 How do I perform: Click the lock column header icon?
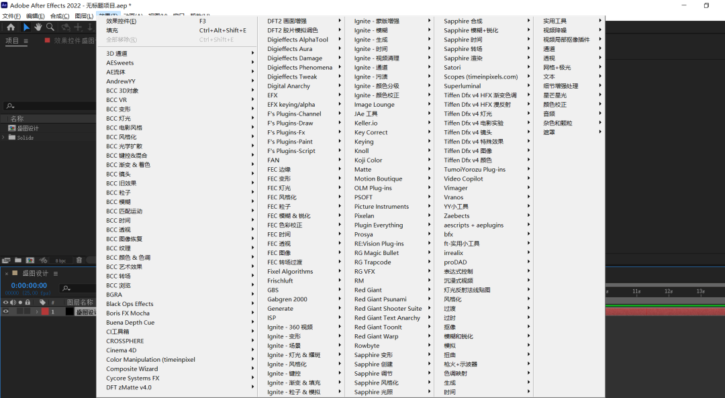[x=28, y=302]
